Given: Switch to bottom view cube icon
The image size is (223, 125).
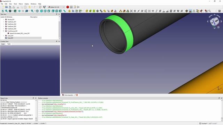Looking at the screenshot, I should (x=56, y=11).
